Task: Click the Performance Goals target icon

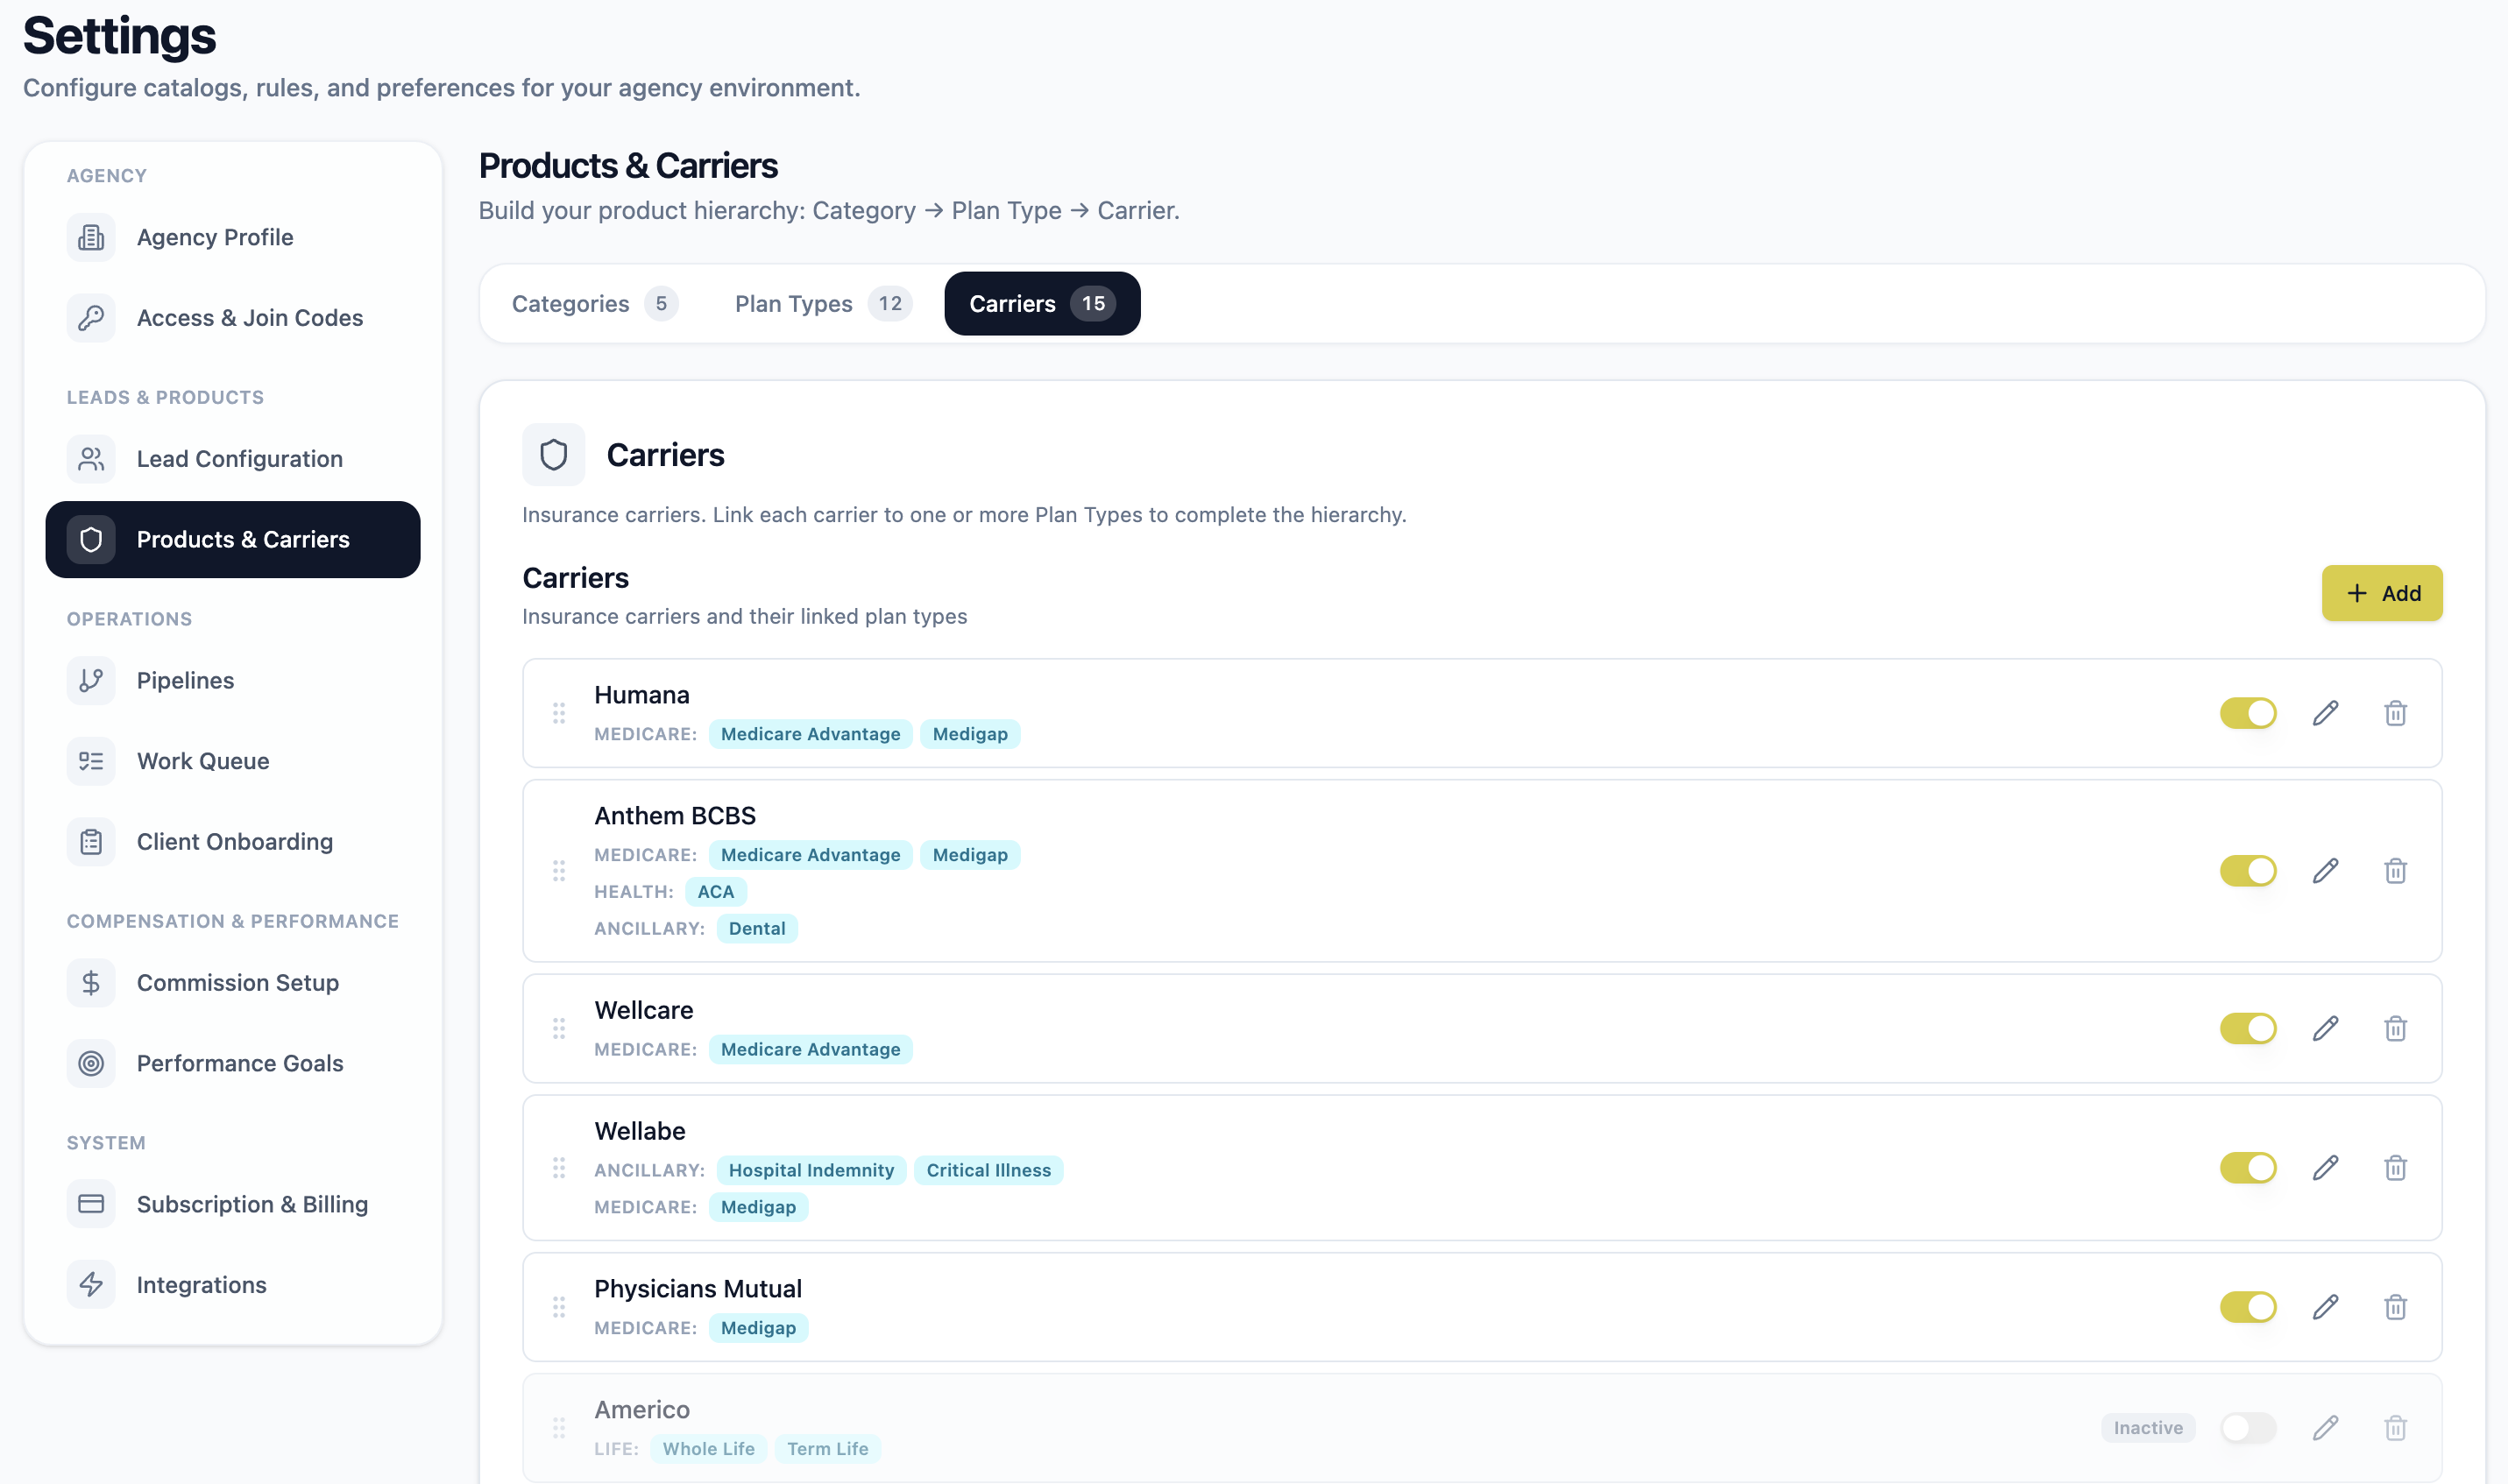Action: pos(91,1064)
